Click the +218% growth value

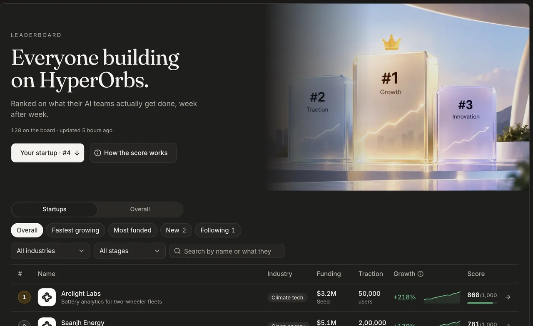pos(404,297)
